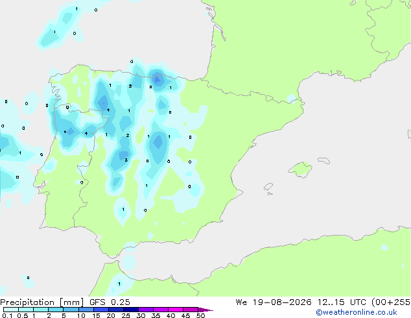Select the 5–10 mm legend color box

point(71,310)
